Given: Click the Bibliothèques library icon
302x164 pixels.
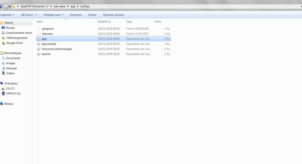Looking at the screenshot, I should tap(2, 53).
